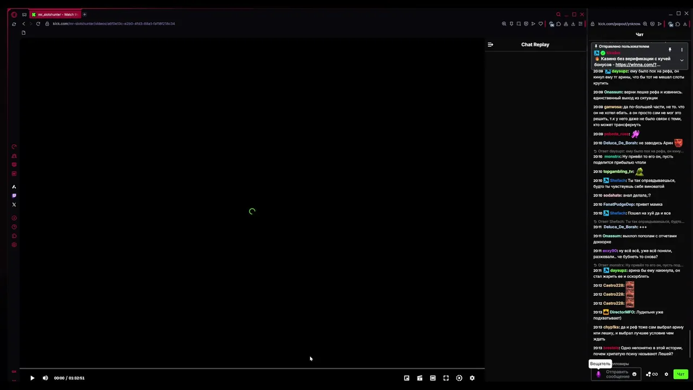Focus the kick.com video URL address bar
693x390 pixels.
[114, 24]
